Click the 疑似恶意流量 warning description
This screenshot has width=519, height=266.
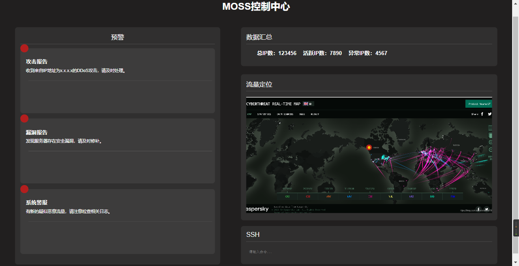point(69,211)
